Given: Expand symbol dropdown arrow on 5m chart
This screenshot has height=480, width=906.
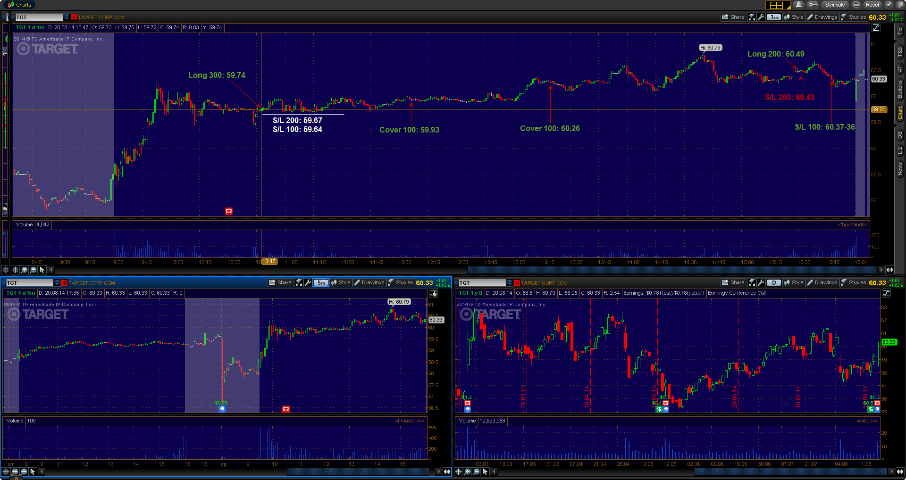Looking at the screenshot, I should 57,283.
